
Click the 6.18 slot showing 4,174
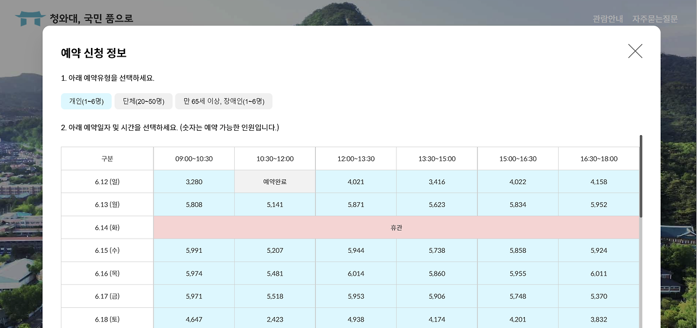[437, 318]
